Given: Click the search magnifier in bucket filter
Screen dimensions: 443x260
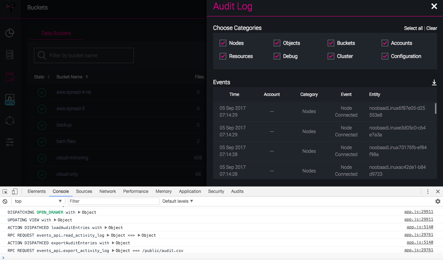Looking at the screenshot, I should (42, 55).
